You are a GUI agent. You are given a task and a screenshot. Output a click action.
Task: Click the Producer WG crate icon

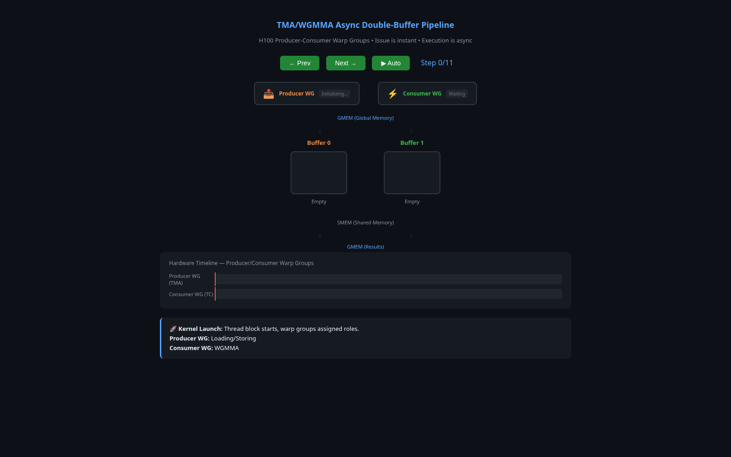point(269,93)
